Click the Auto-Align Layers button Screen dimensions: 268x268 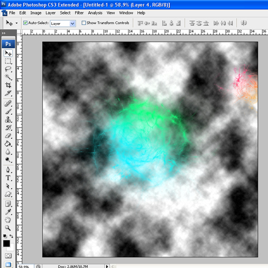coord(244,23)
